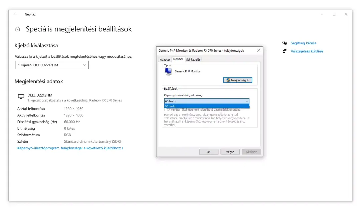
Task: Click the Megjelenítési adatok heading
Action: click(x=39, y=81)
